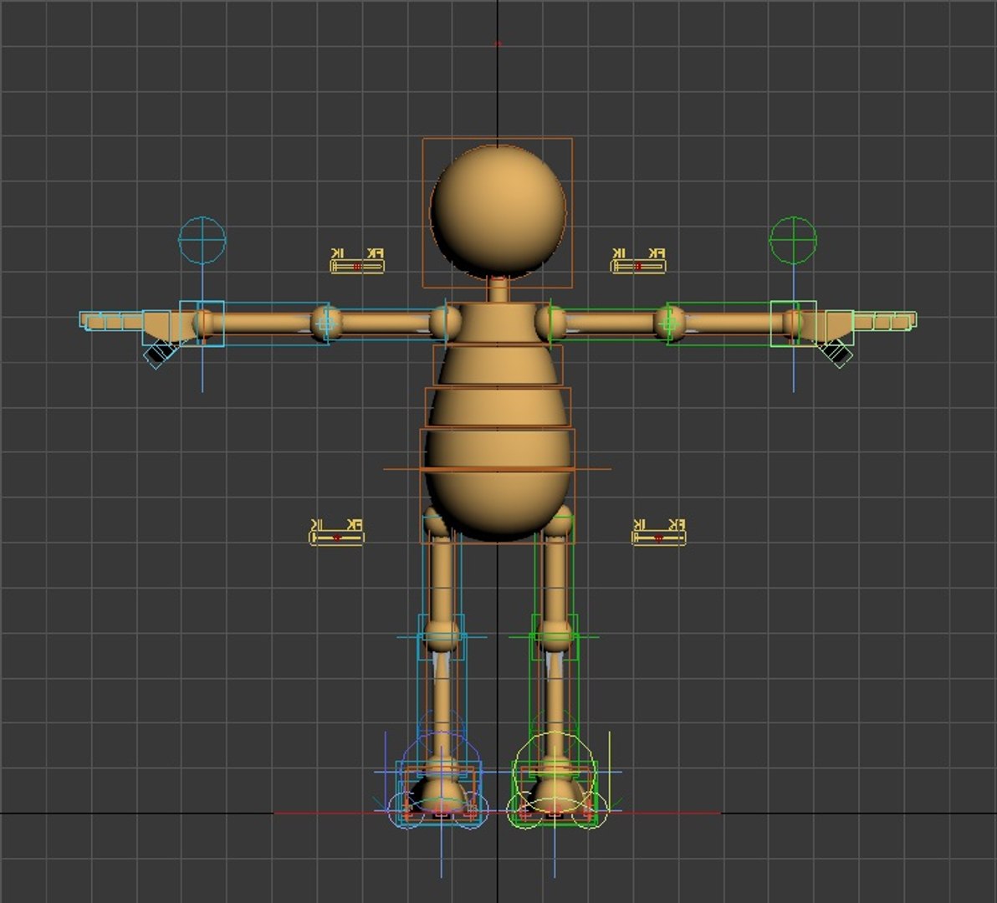
Task: Click the green square wrist control
Action: coord(794,324)
